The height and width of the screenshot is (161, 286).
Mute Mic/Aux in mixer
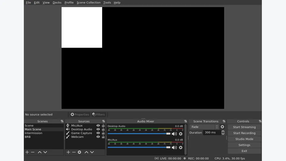pyautogui.click(x=174, y=148)
